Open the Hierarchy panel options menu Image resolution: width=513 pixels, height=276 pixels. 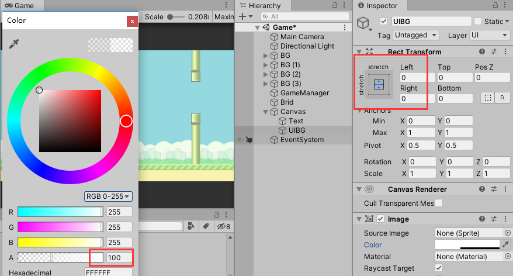click(x=344, y=5)
